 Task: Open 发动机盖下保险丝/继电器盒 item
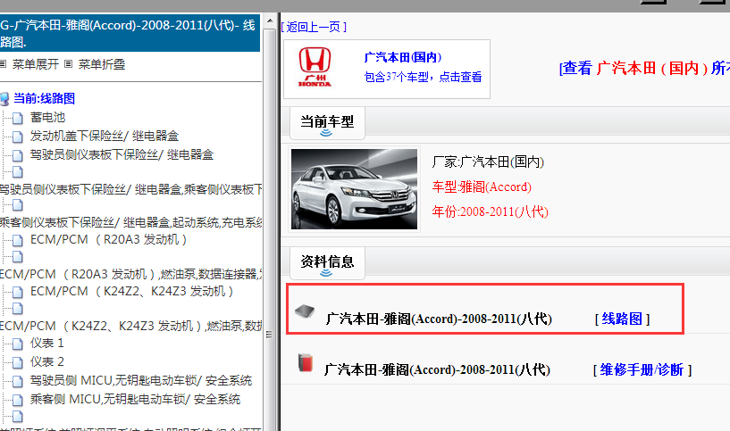[105, 136]
